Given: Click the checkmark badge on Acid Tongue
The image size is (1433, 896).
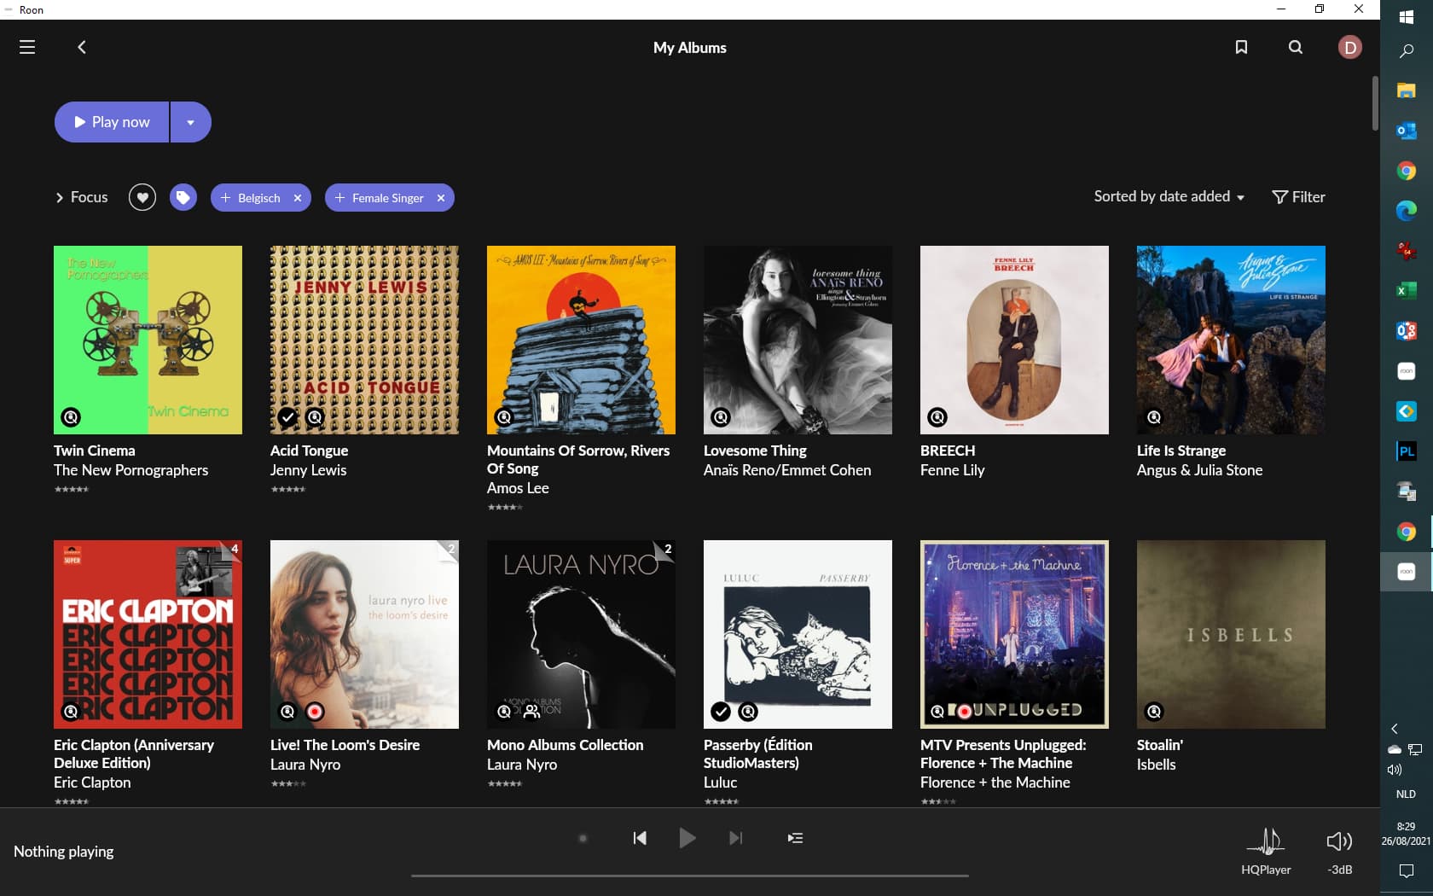Looking at the screenshot, I should pos(287,417).
